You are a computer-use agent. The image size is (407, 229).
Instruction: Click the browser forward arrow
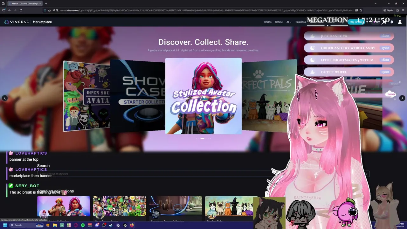[x=15, y=10]
